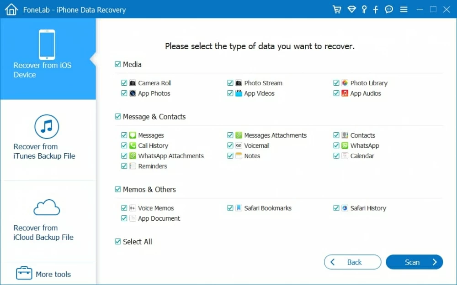Viewport: 457px width, 285px height.
Task: Click the FoneLab home icon top left
Action: [x=11, y=9]
